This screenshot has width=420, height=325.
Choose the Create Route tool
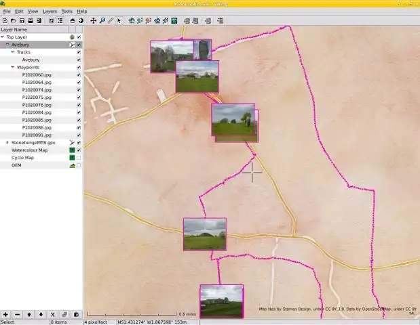[x=149, y=20]
